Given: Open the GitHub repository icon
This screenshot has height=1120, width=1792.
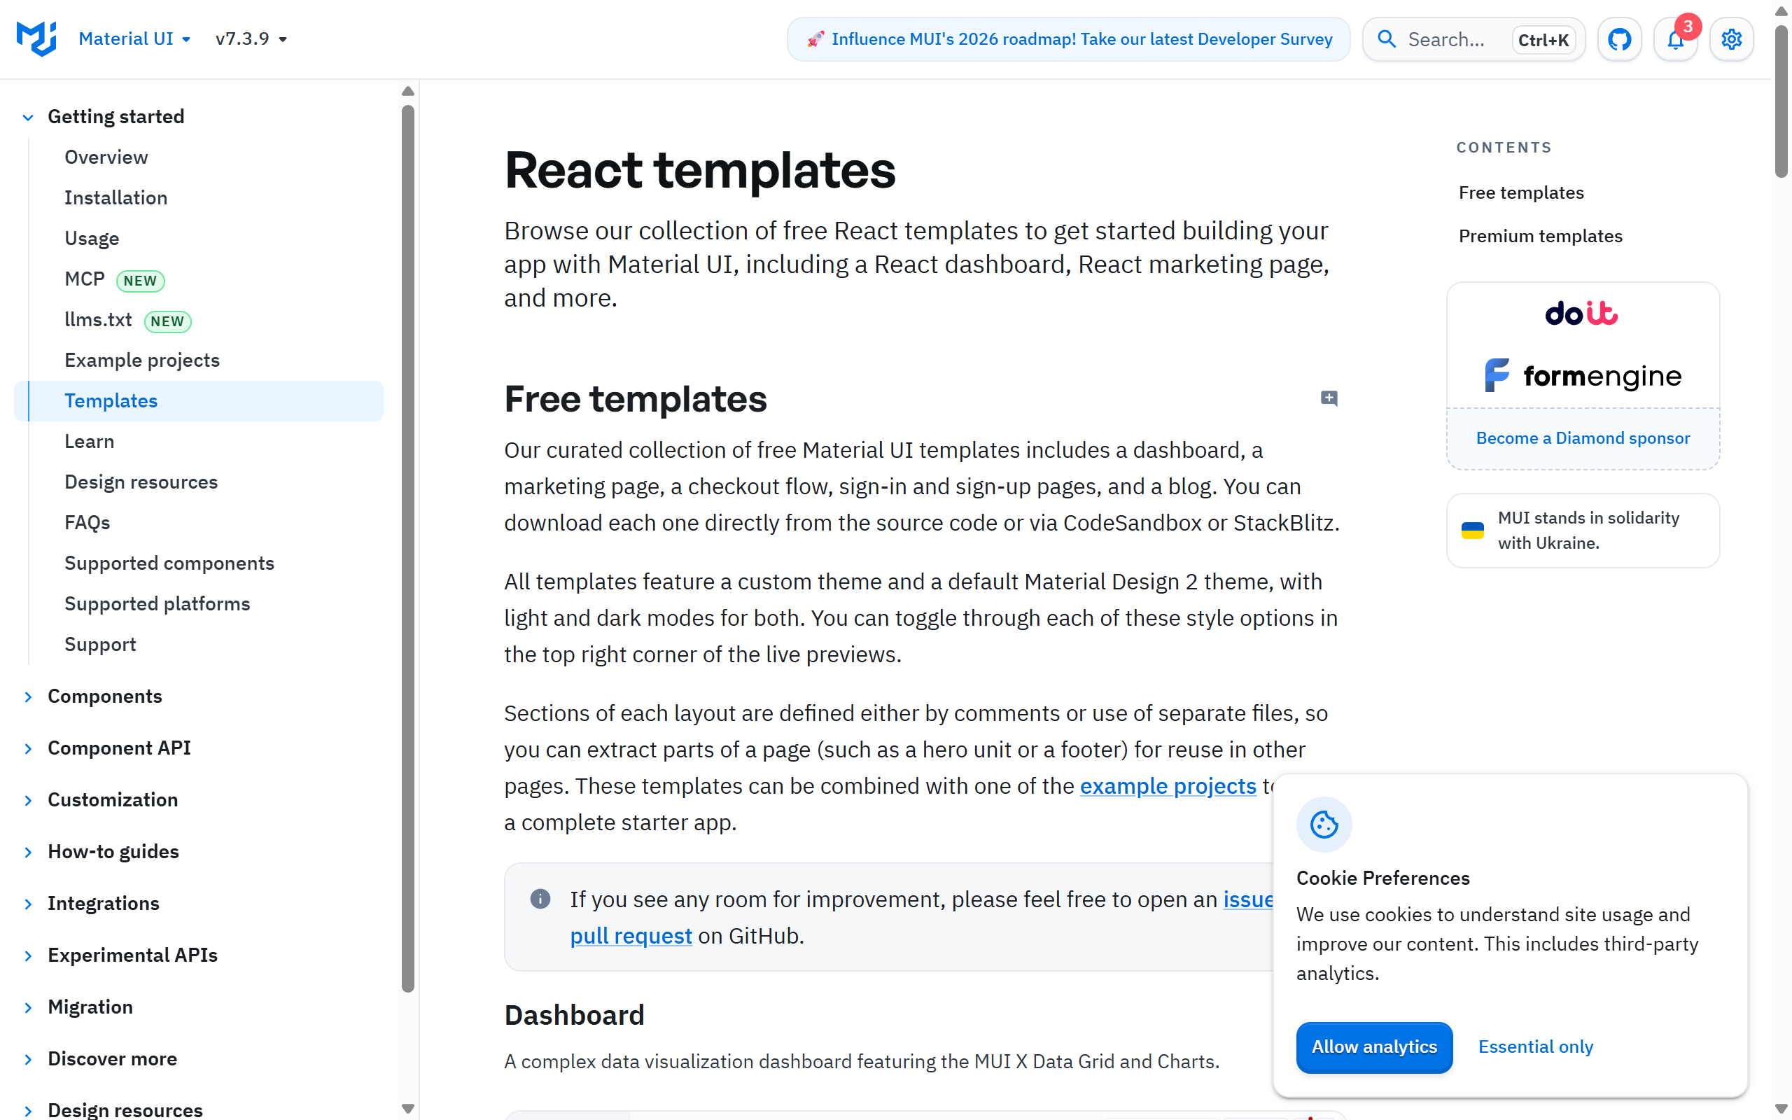Looking at the screenshot, I should [x=1618, y=38].
